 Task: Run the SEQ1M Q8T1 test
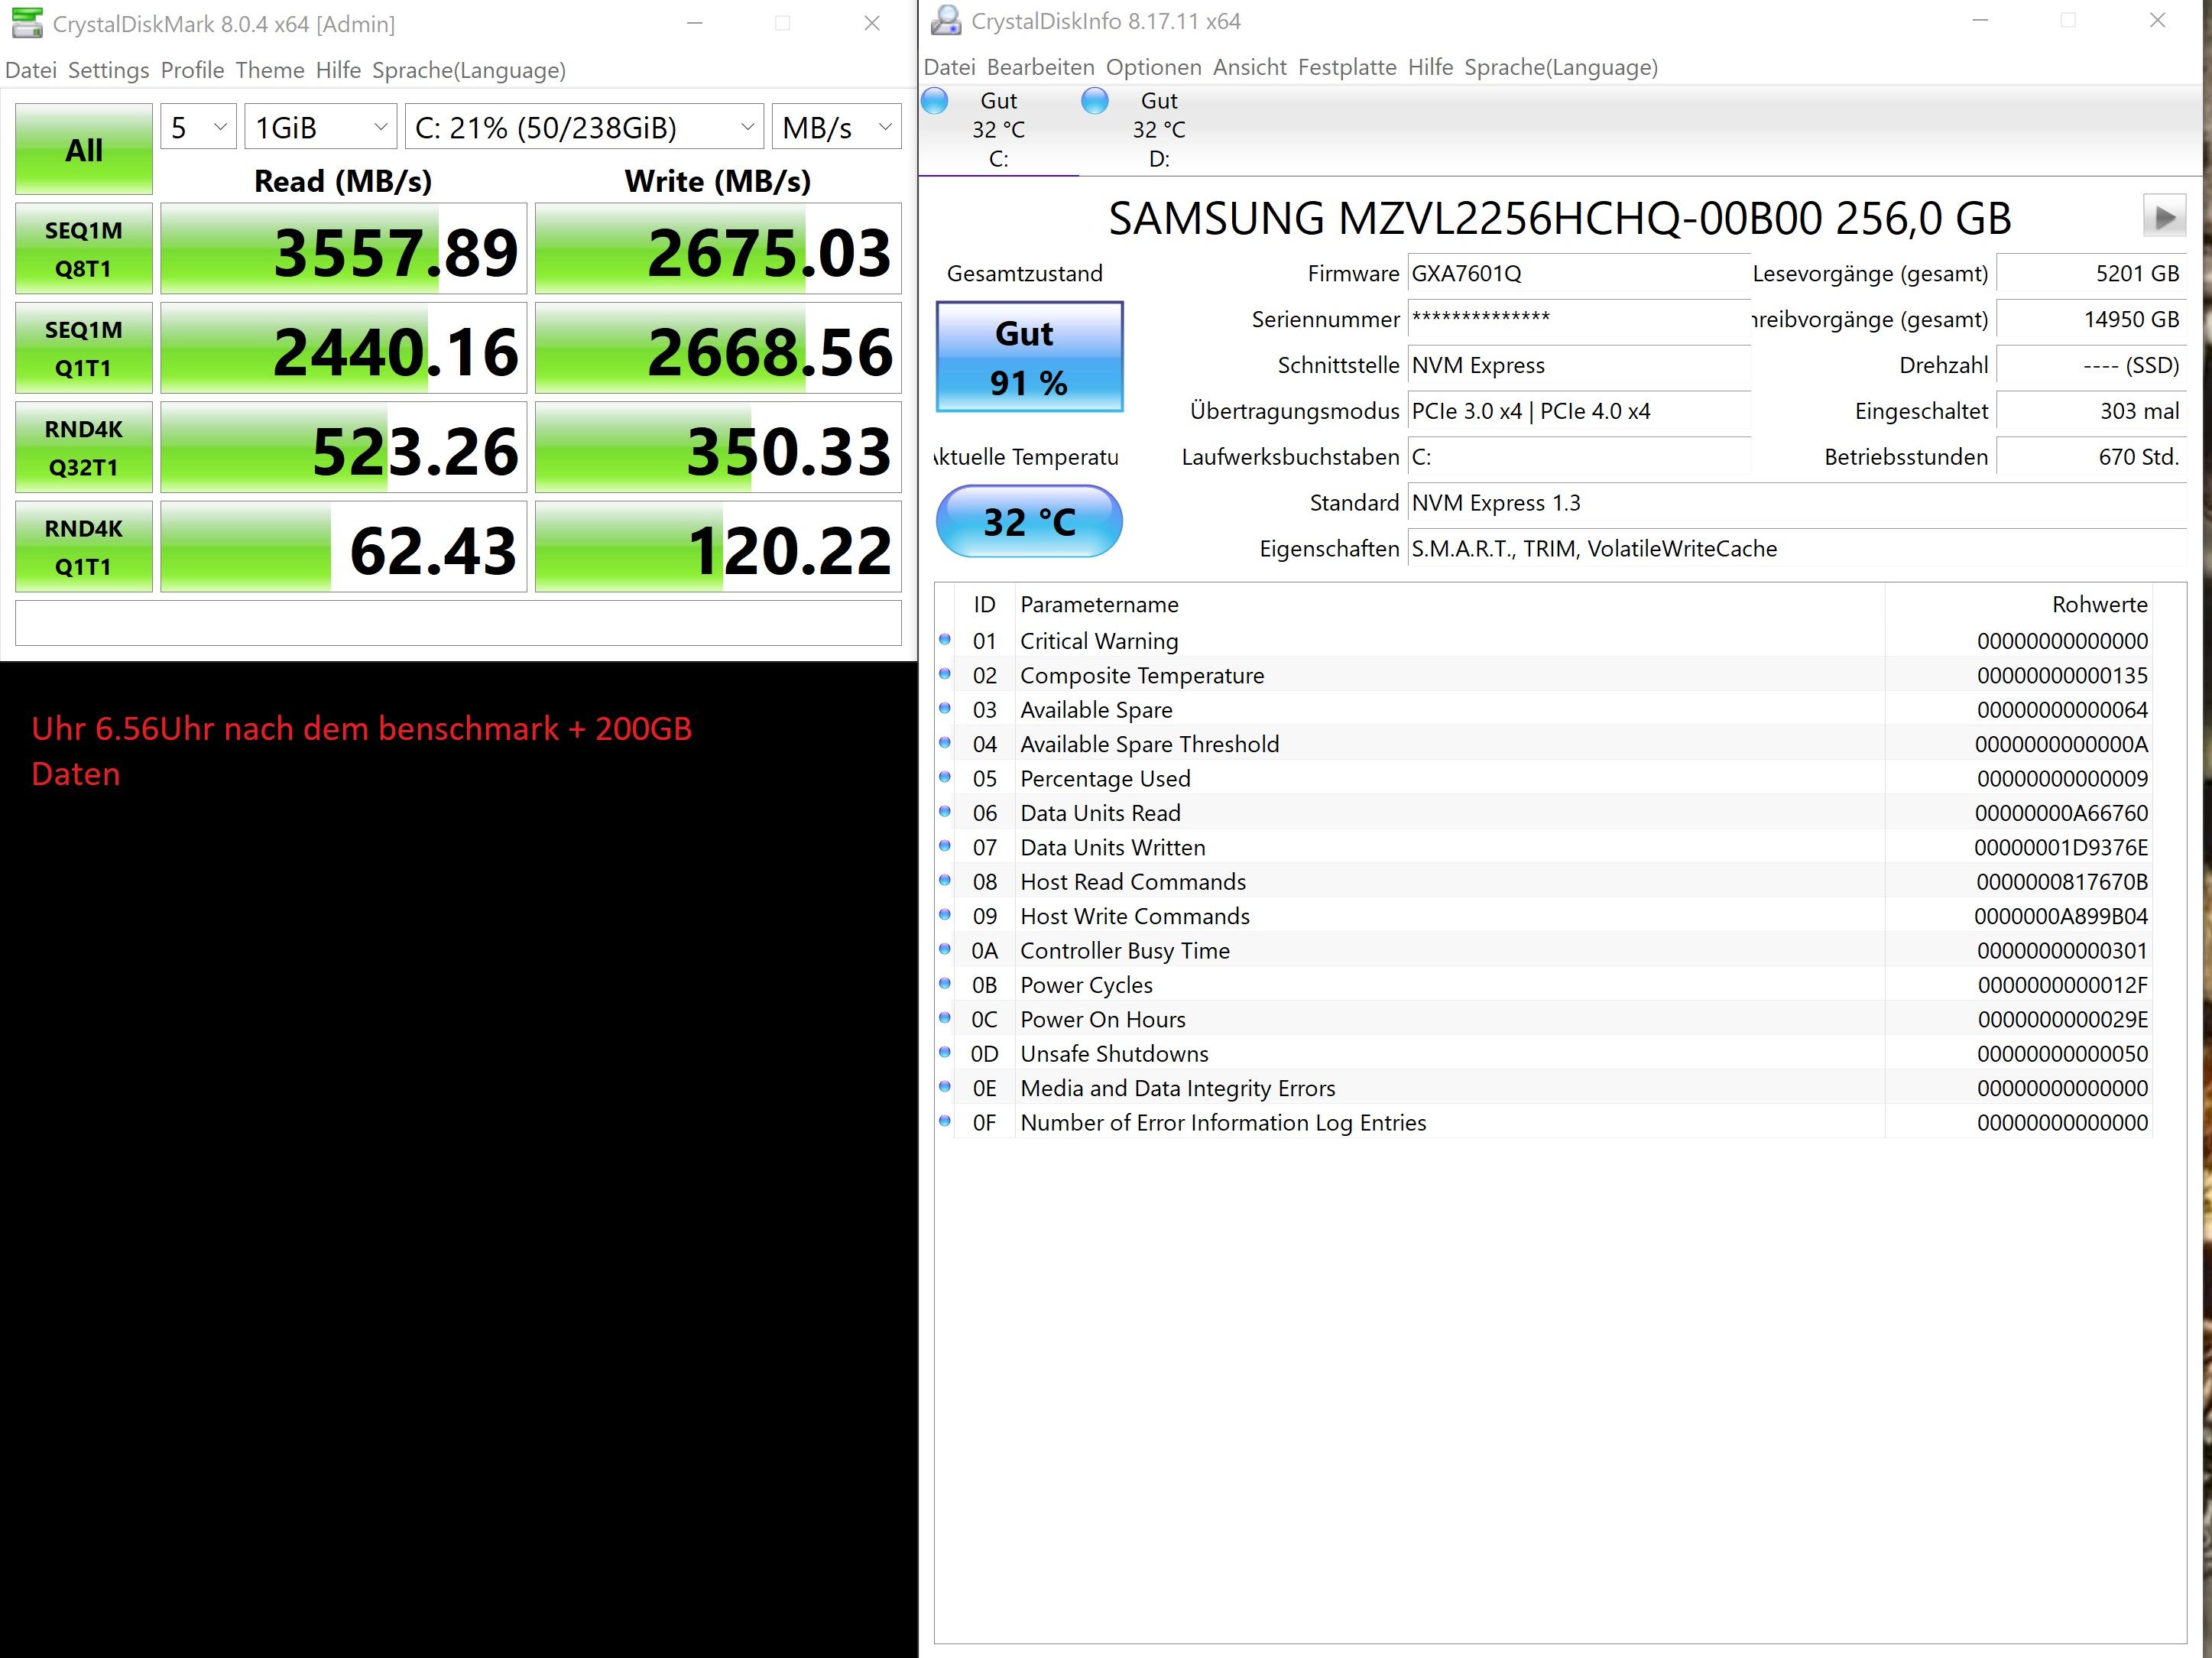(84, 249)
